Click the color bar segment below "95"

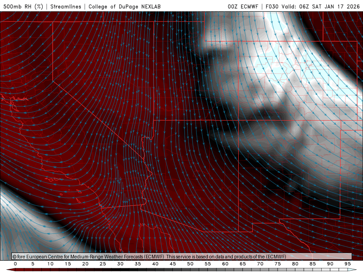352,270
